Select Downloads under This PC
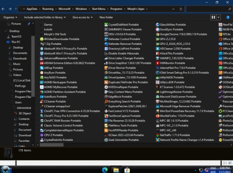Screen dimensions: 233x173 click(20, 59)
